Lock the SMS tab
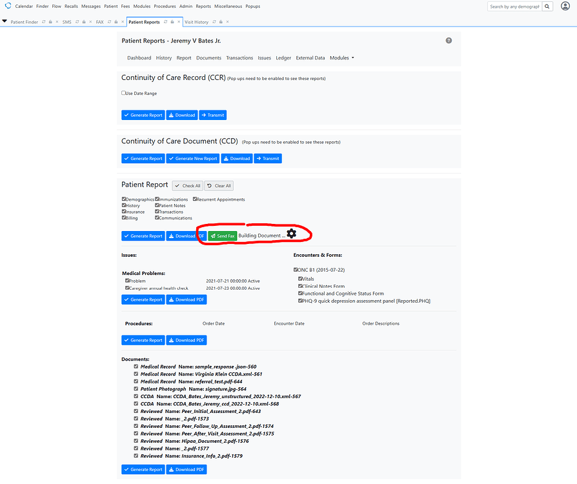The width and height of the screenshot is (577, 484). [x=83, y=21]
